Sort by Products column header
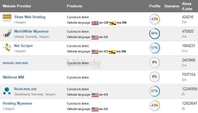Image resolution: width=198 pixels, height=113 pixels. pyautogui.click(x=74, y=6)
